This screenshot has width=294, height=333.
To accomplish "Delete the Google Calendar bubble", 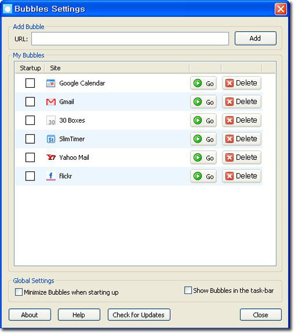I will 242,83.
